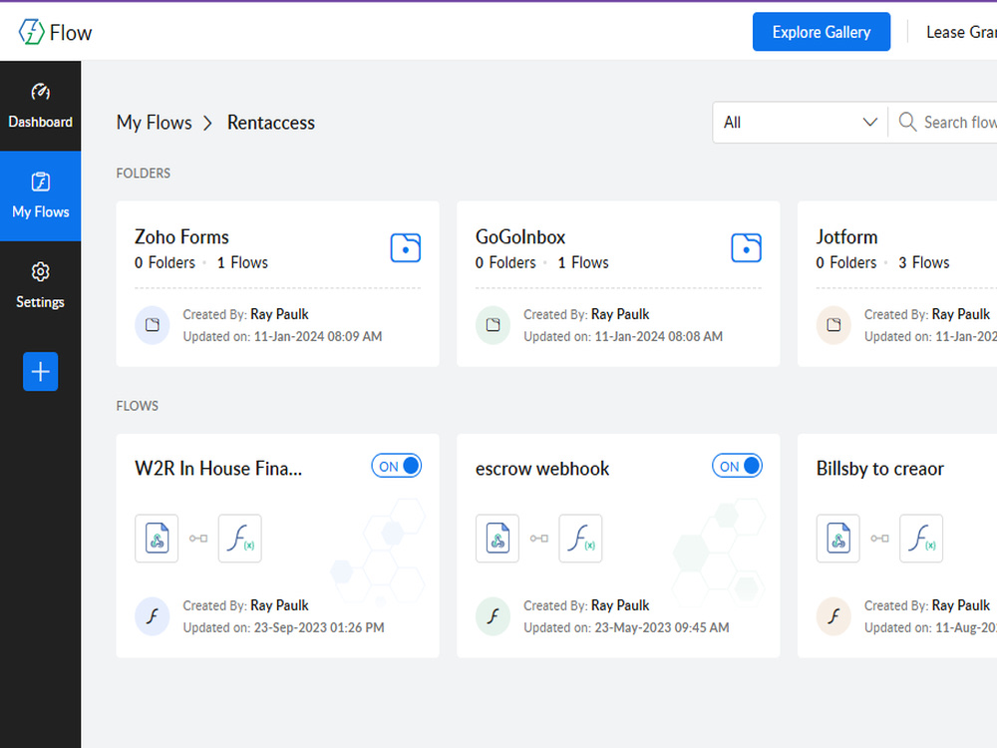Open the Jotform folder title
The image size is (997, 748).
pos(846,236)
